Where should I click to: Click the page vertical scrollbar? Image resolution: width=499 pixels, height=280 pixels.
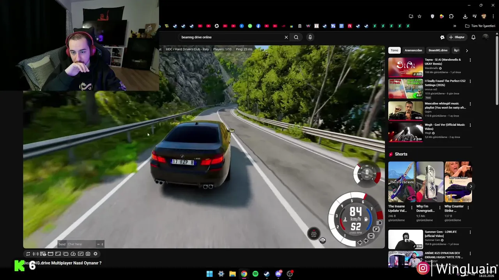497,70
